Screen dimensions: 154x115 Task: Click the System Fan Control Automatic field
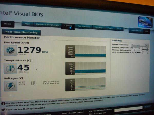138,45
